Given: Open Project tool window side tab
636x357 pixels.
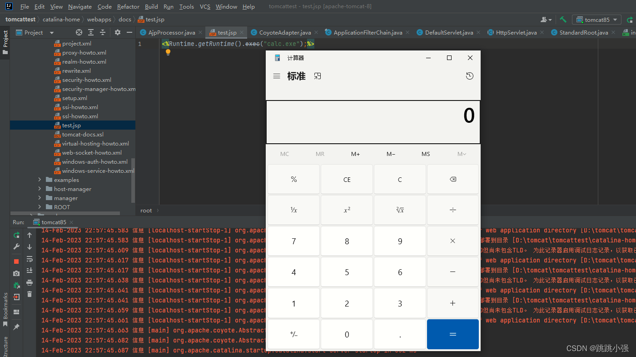Looking at the screenshot, I should click(5, 42).
